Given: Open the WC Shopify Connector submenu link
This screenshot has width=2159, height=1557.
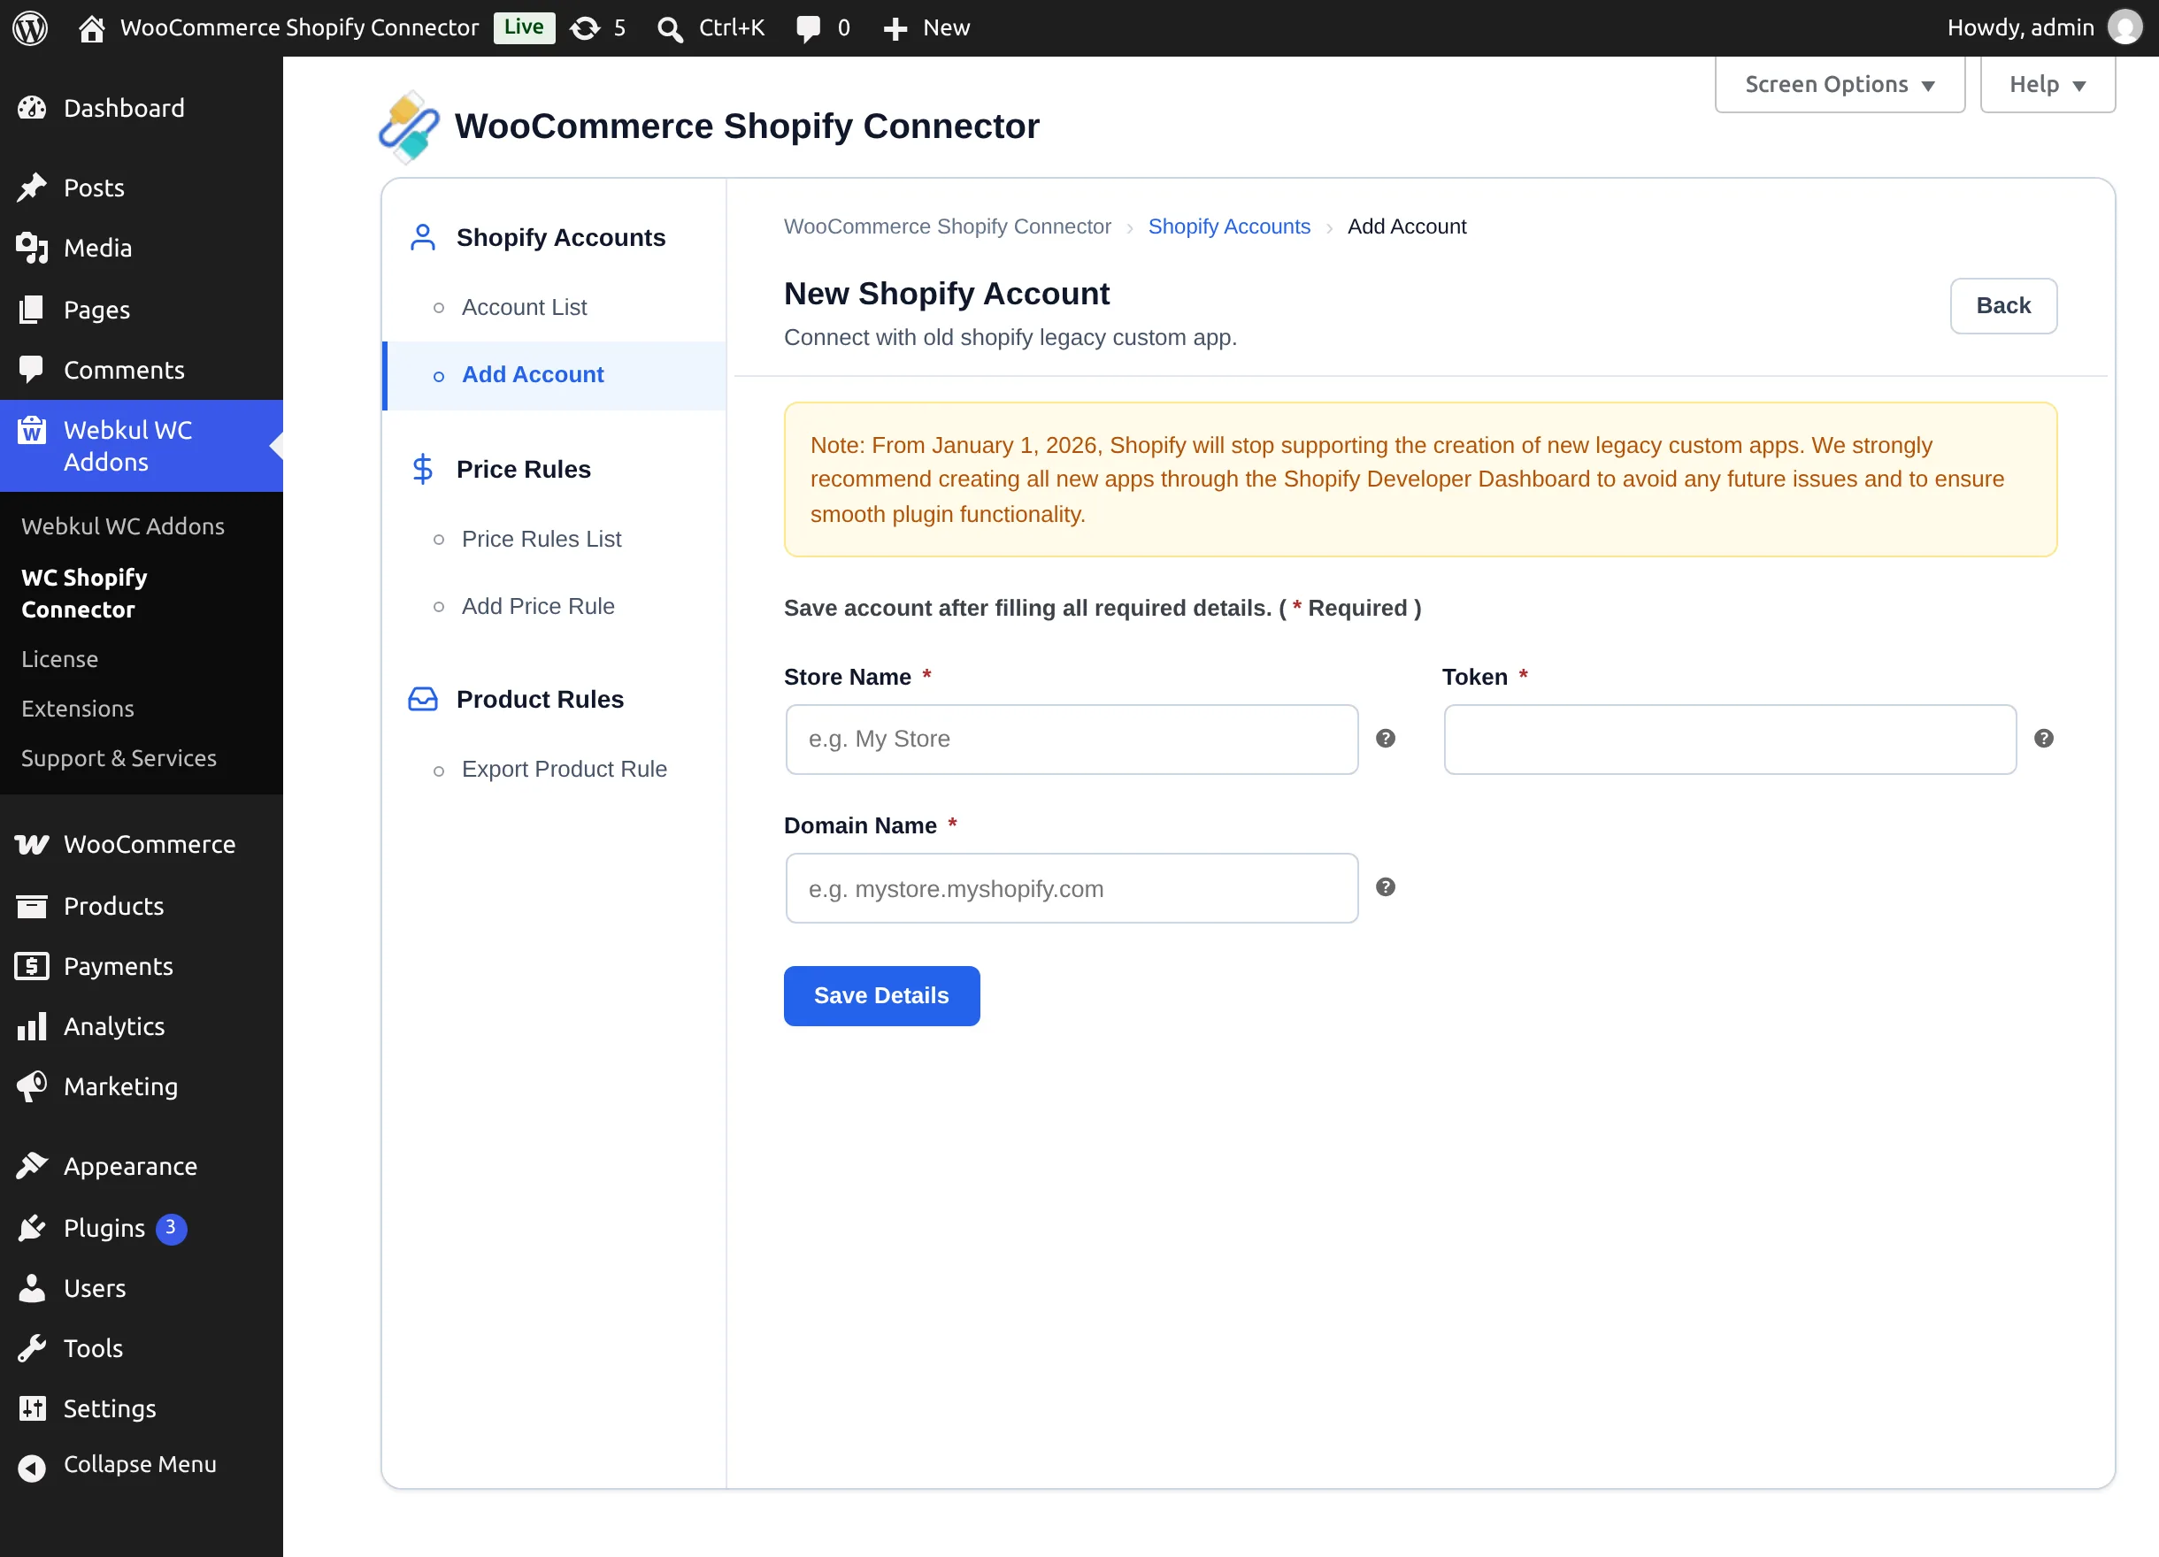Looking at the screenshot, I should [x=85, y=593].
